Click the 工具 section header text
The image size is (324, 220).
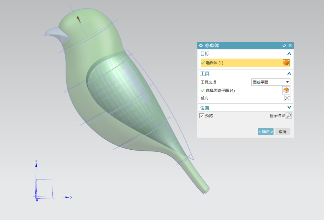(x=205, y=74)
